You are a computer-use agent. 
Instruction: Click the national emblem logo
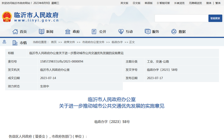(x=7, y=17)
